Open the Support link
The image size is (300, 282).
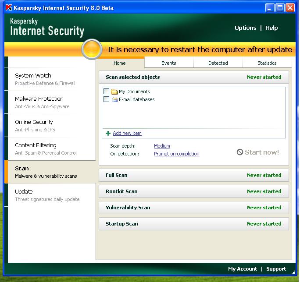click(x=276, y=269)
